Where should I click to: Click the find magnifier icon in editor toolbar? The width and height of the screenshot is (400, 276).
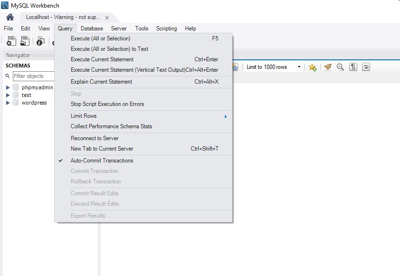coord(340,67)
